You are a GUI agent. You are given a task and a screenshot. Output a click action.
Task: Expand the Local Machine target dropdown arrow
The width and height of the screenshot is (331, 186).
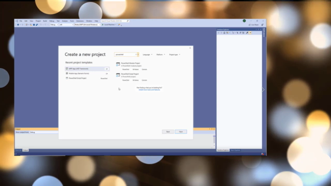115,25
